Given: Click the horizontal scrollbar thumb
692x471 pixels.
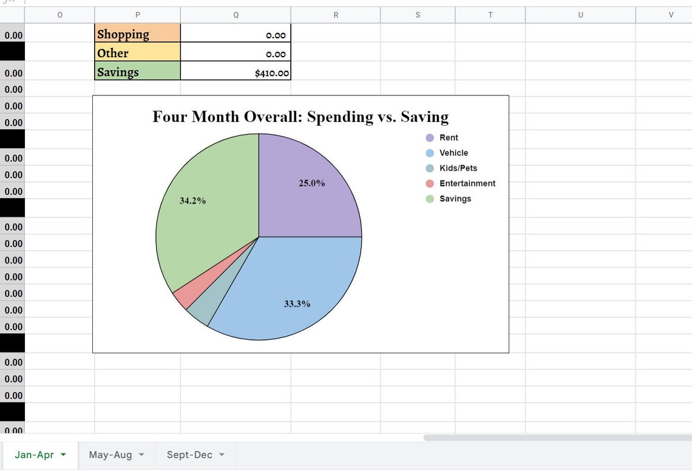Looking at the screenshot, I should (x=557, y=438).
